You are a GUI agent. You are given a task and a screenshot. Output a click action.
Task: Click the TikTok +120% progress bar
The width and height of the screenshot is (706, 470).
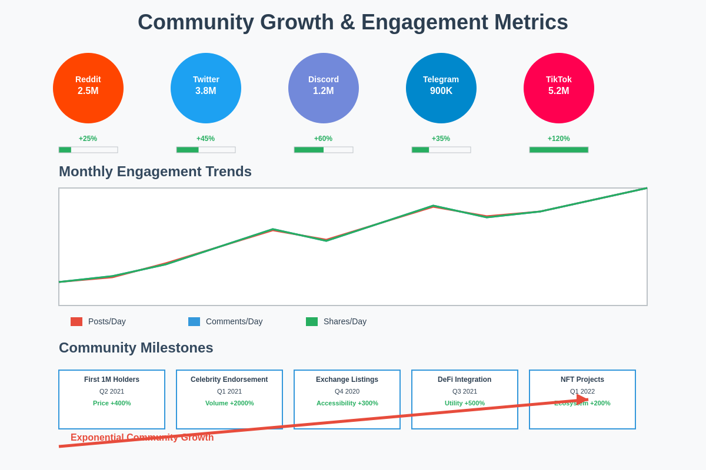(x=559, y=150)
